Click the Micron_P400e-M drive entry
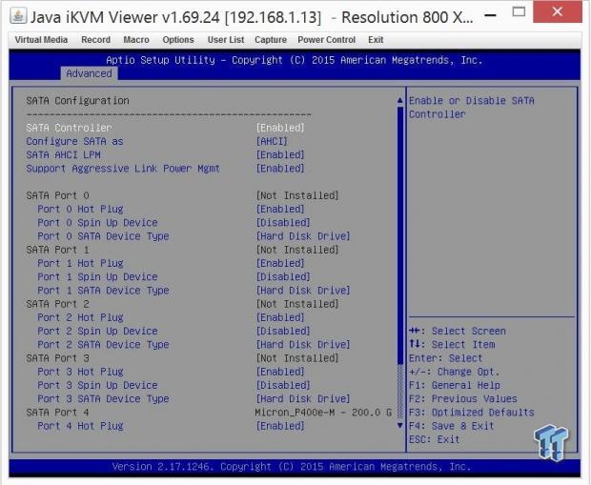 click(x=323, y=413)
